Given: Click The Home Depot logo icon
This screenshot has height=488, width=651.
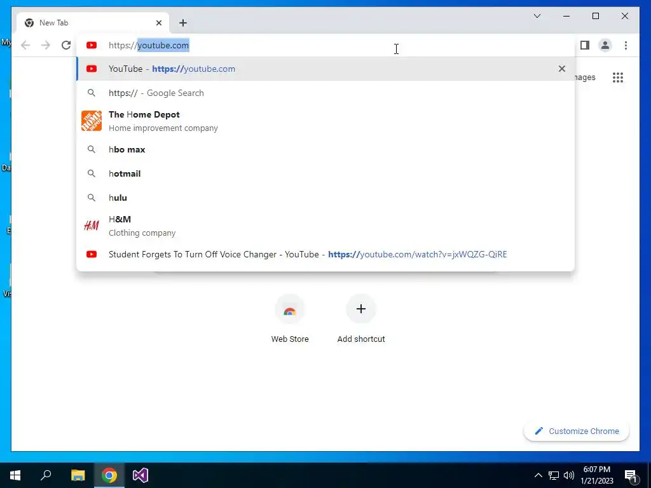Looking at the screenshot, I should (x=92, y=121).
